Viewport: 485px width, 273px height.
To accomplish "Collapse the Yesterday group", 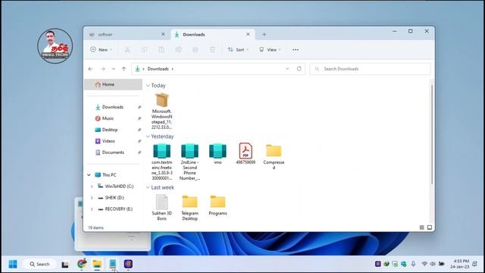I will 148,136.
